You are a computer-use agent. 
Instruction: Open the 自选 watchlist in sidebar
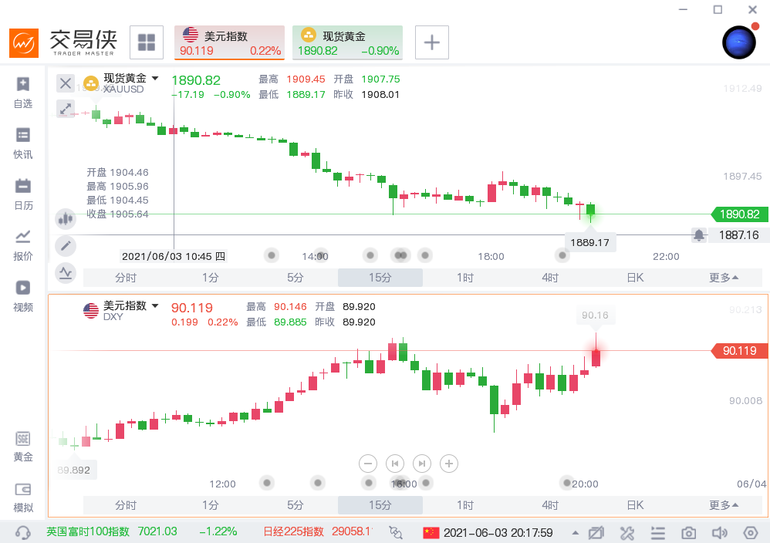(x=23, y=92)
